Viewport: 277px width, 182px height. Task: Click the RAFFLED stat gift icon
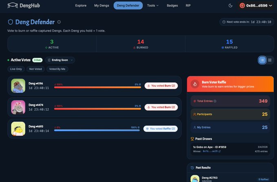[x=223, y=48]
